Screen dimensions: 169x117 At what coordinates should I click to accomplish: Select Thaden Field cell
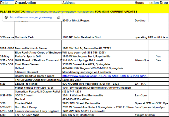38,103
